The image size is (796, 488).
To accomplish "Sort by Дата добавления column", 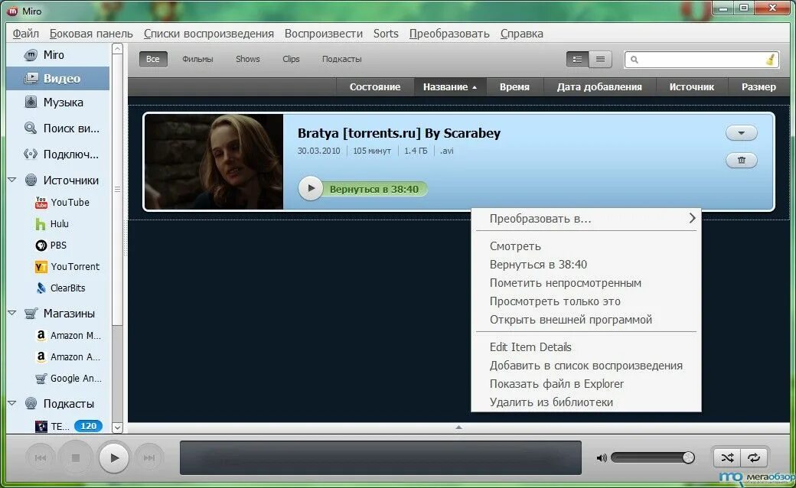I will click(x=599, y=86).
